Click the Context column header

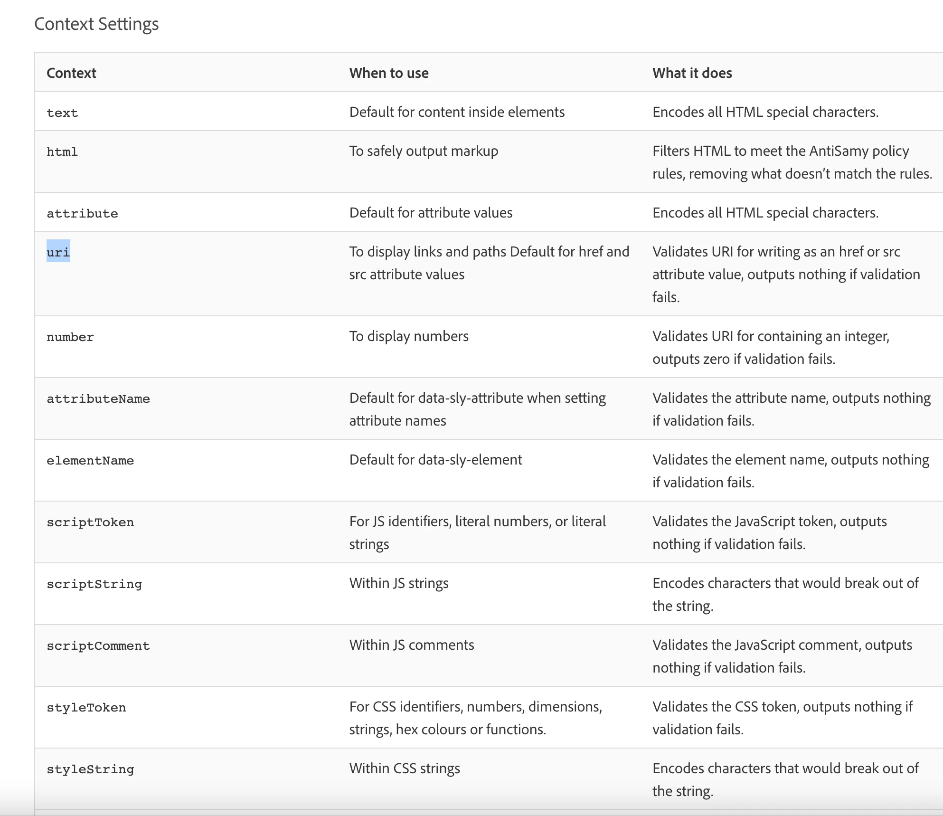coord(71,73)
